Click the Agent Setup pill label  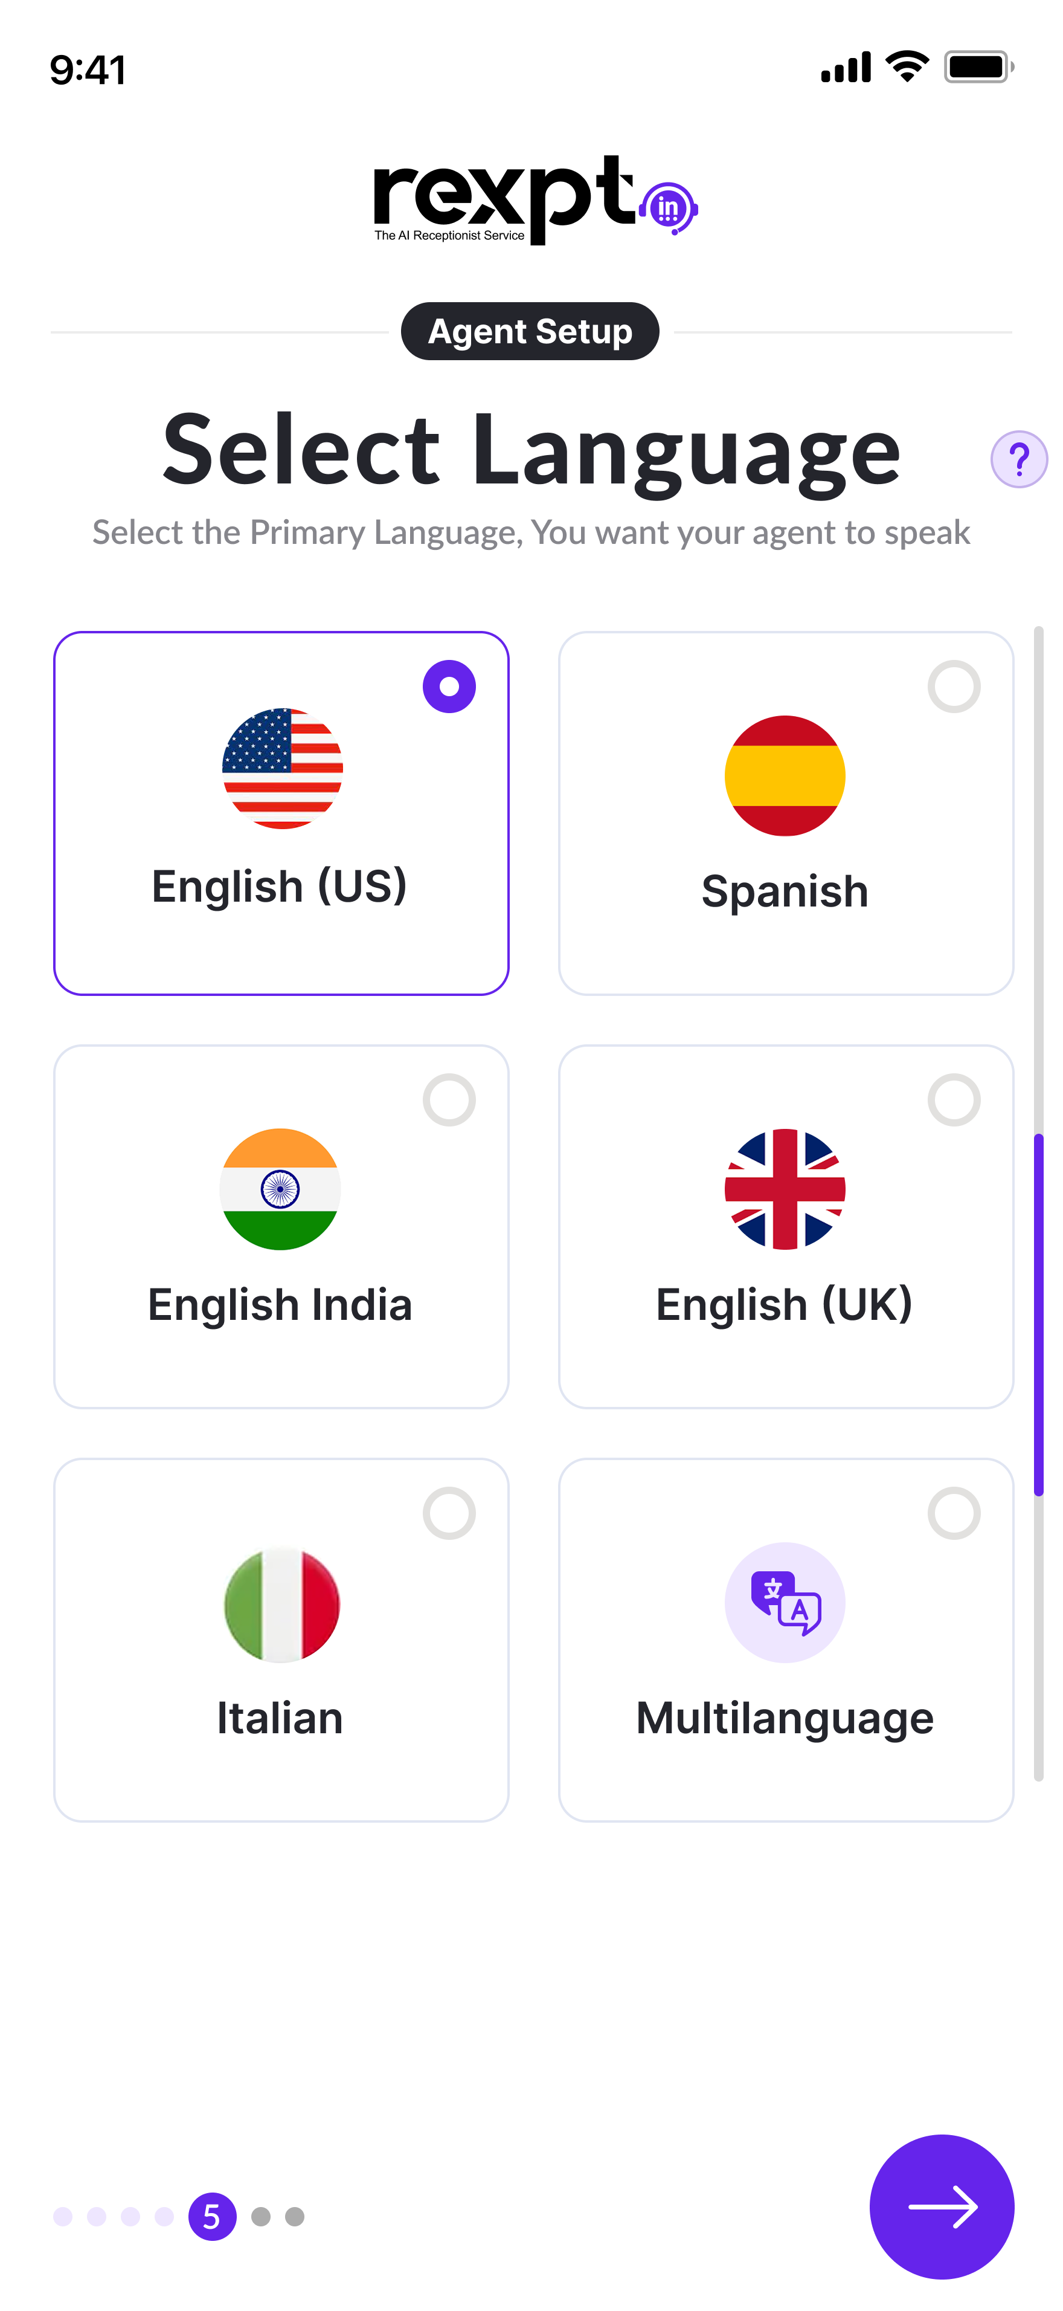[x=530, y=331]
